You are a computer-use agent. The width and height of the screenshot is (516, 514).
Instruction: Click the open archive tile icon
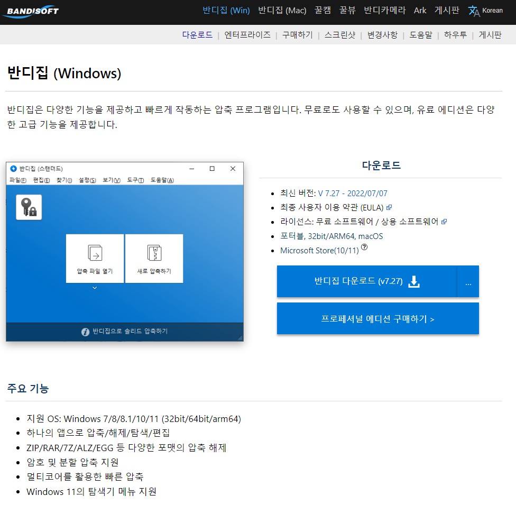click(95, 253)
